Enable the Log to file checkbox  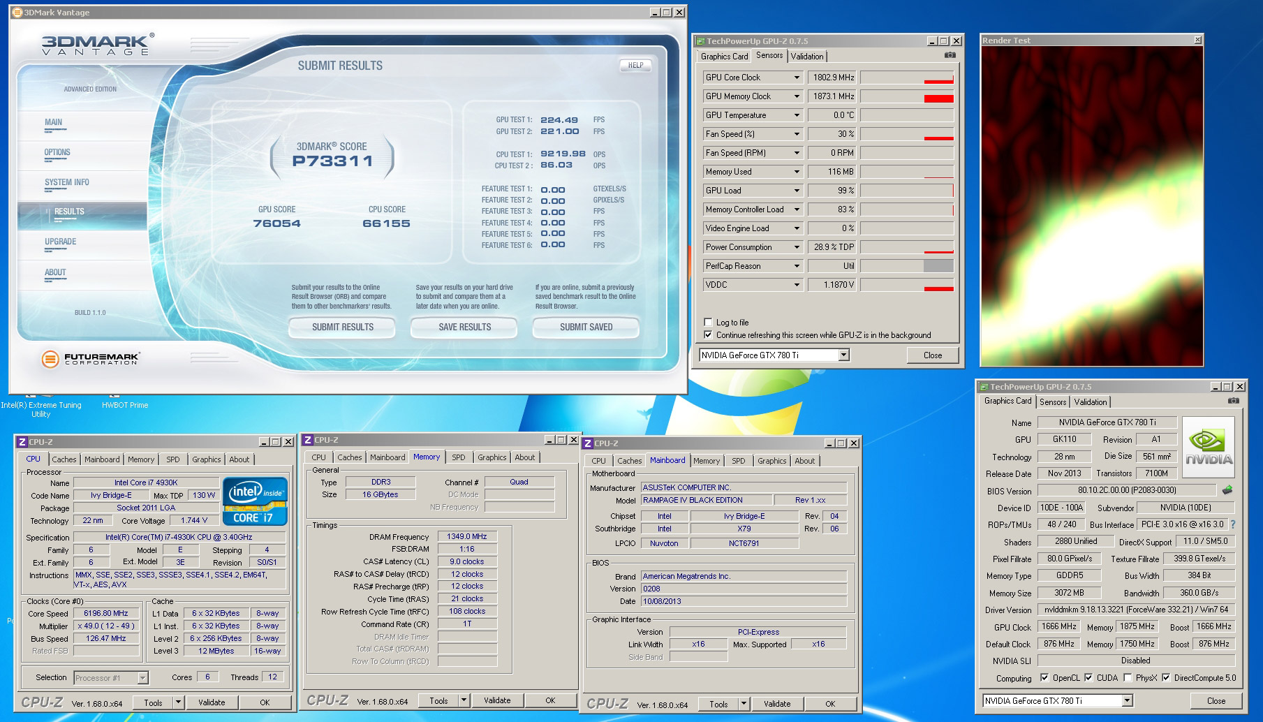click(709, 323)
